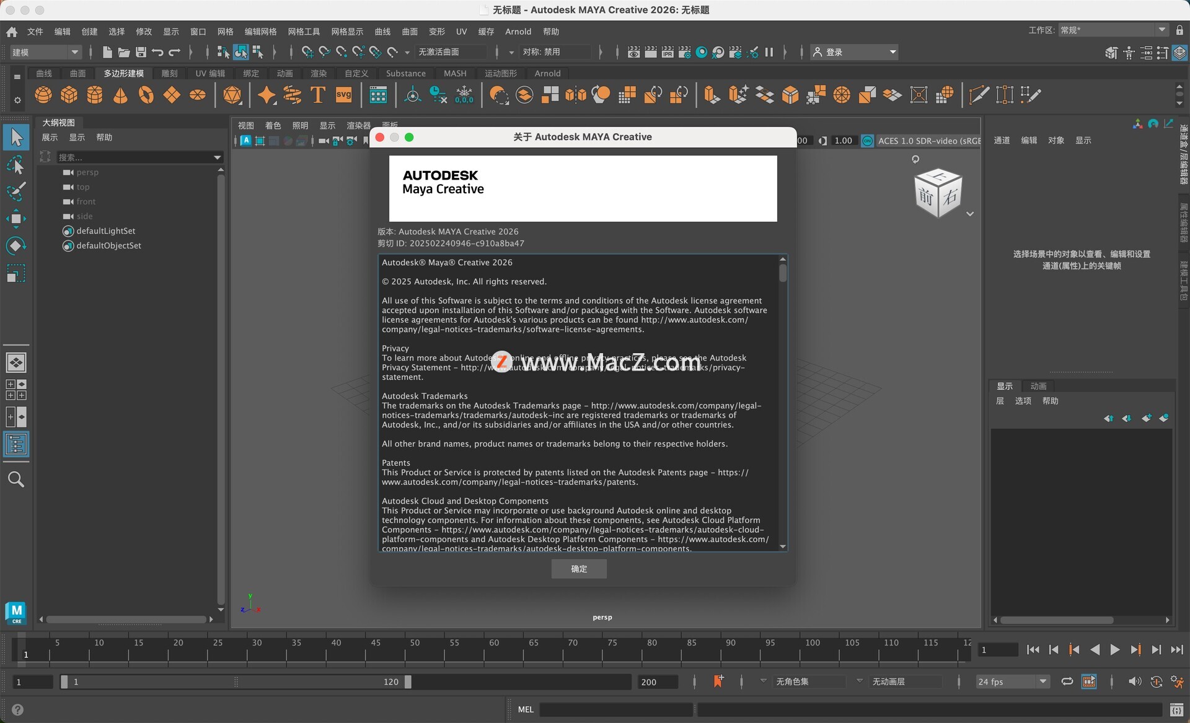Click the MEL command input line
Image resolution: width=1190 pixels, height=723 pixels.
(x=616, y=709)
